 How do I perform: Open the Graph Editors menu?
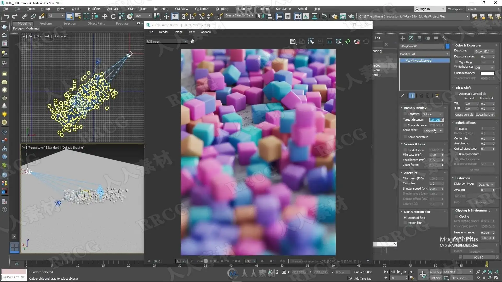click(x=138, y=9)
